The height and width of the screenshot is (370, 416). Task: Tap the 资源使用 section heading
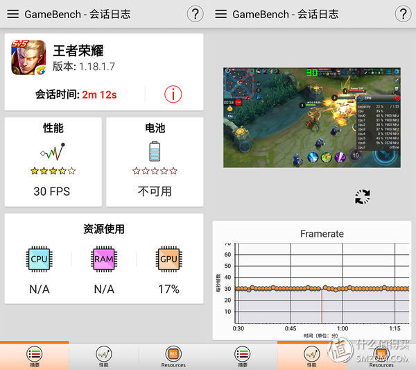coord(104,228)
